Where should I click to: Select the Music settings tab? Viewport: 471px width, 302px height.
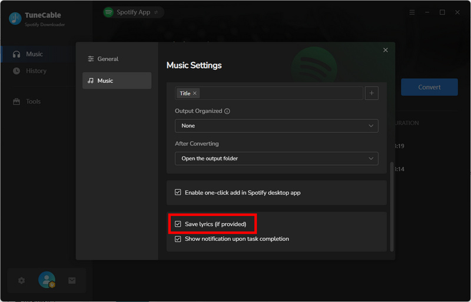point(117,80)
